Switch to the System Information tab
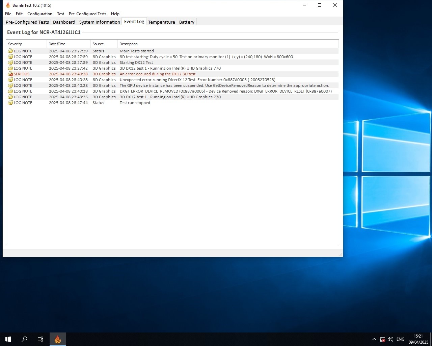 [x=100, y=22]
